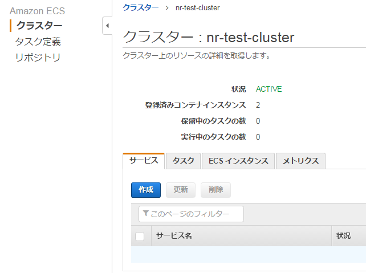Viewport: 366px width, 273px height.
Task: Select the nr-test-cluster breadcrumb text
Action: (197, 8)
